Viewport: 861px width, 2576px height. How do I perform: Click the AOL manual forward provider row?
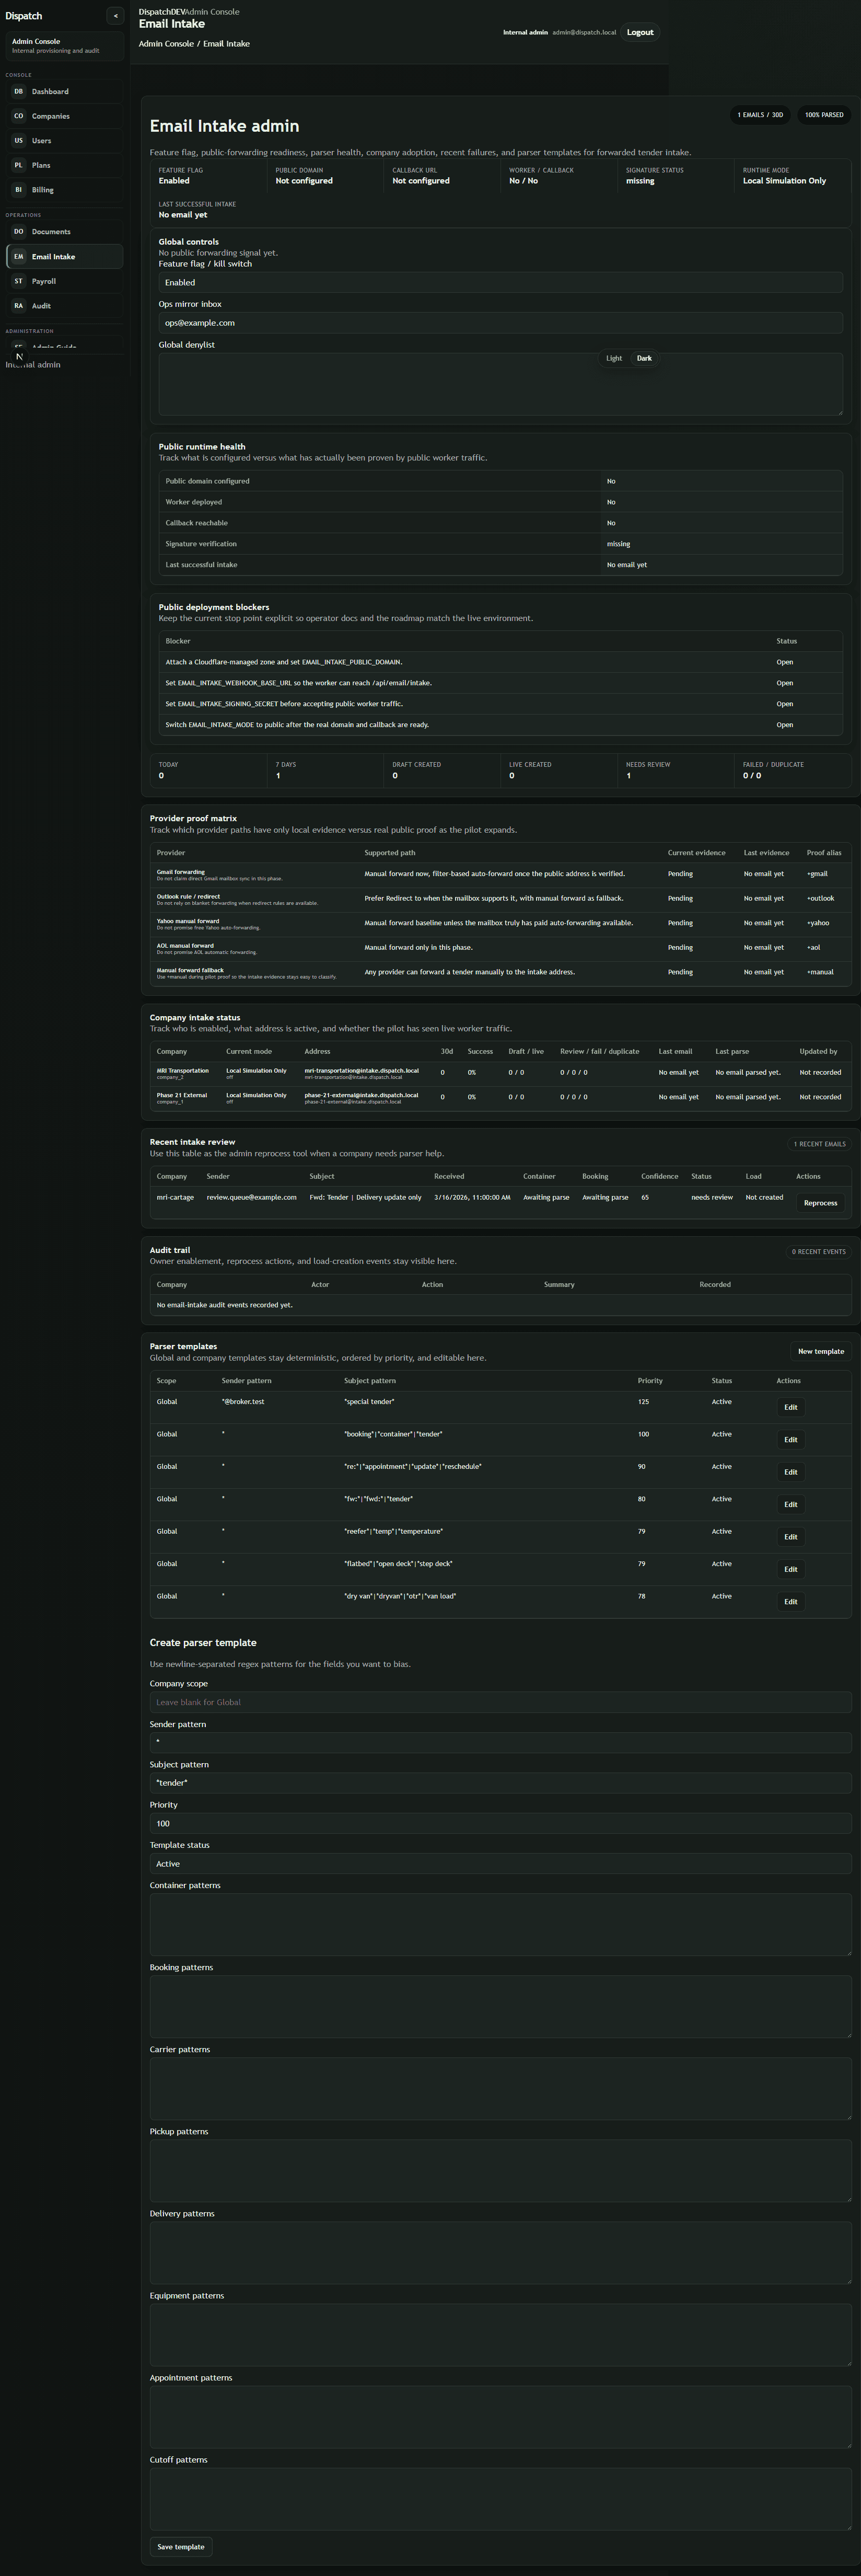[500, 949]
